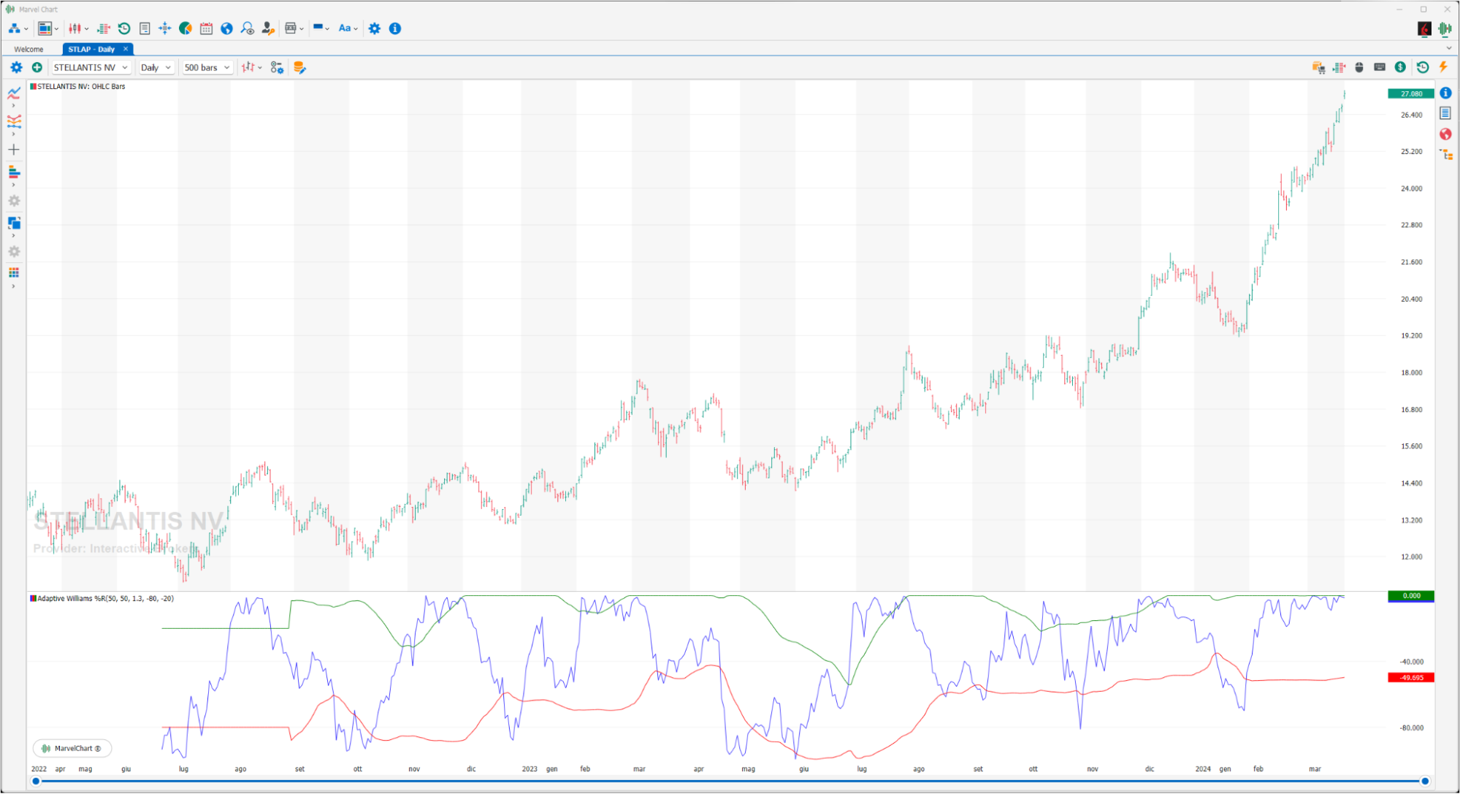This screenshot has width=1460, height=794.
Task: Click the mouse trading icon
Action: pyautogui.click(x=1359, y=67)
